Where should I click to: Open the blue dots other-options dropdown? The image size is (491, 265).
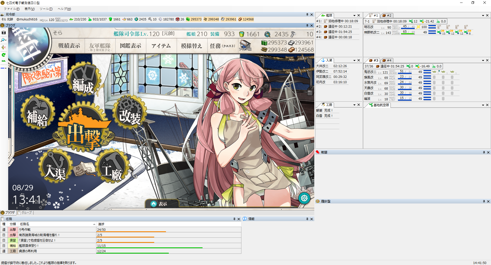point(4,68)
